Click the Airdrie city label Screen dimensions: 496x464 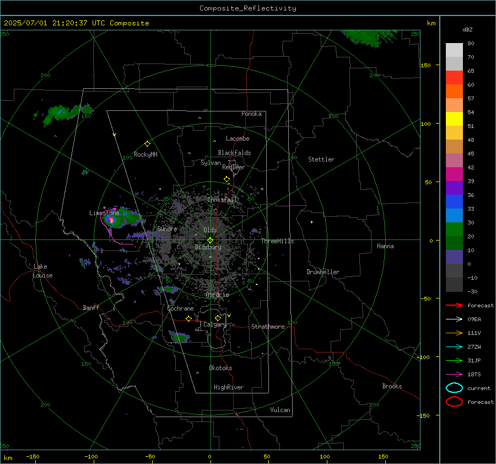pos(217,295)
